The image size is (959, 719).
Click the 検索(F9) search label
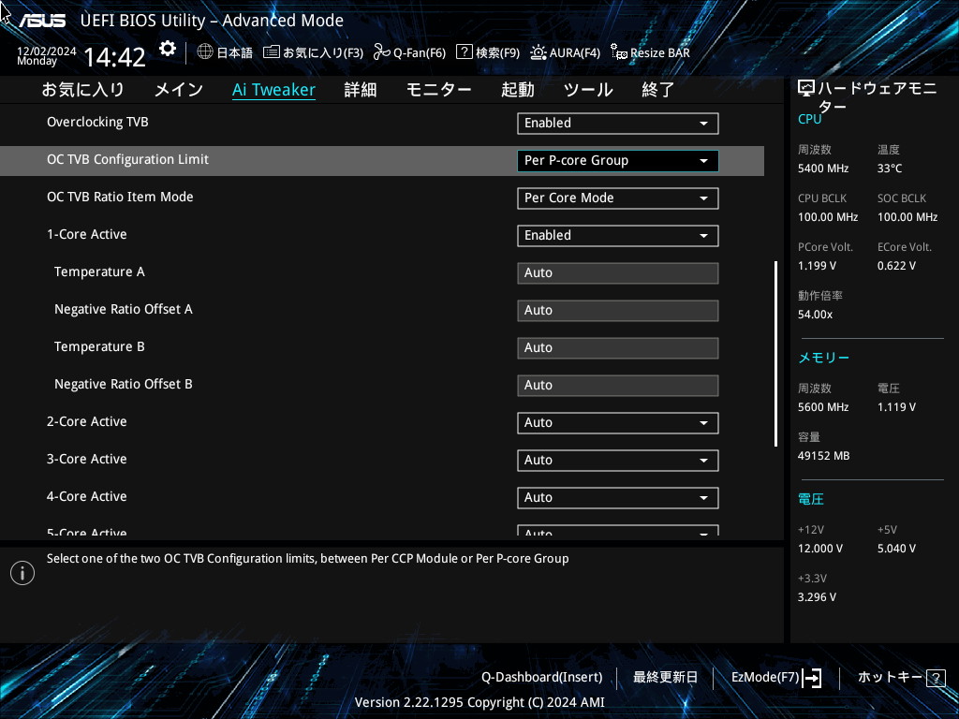click(498, 52)
